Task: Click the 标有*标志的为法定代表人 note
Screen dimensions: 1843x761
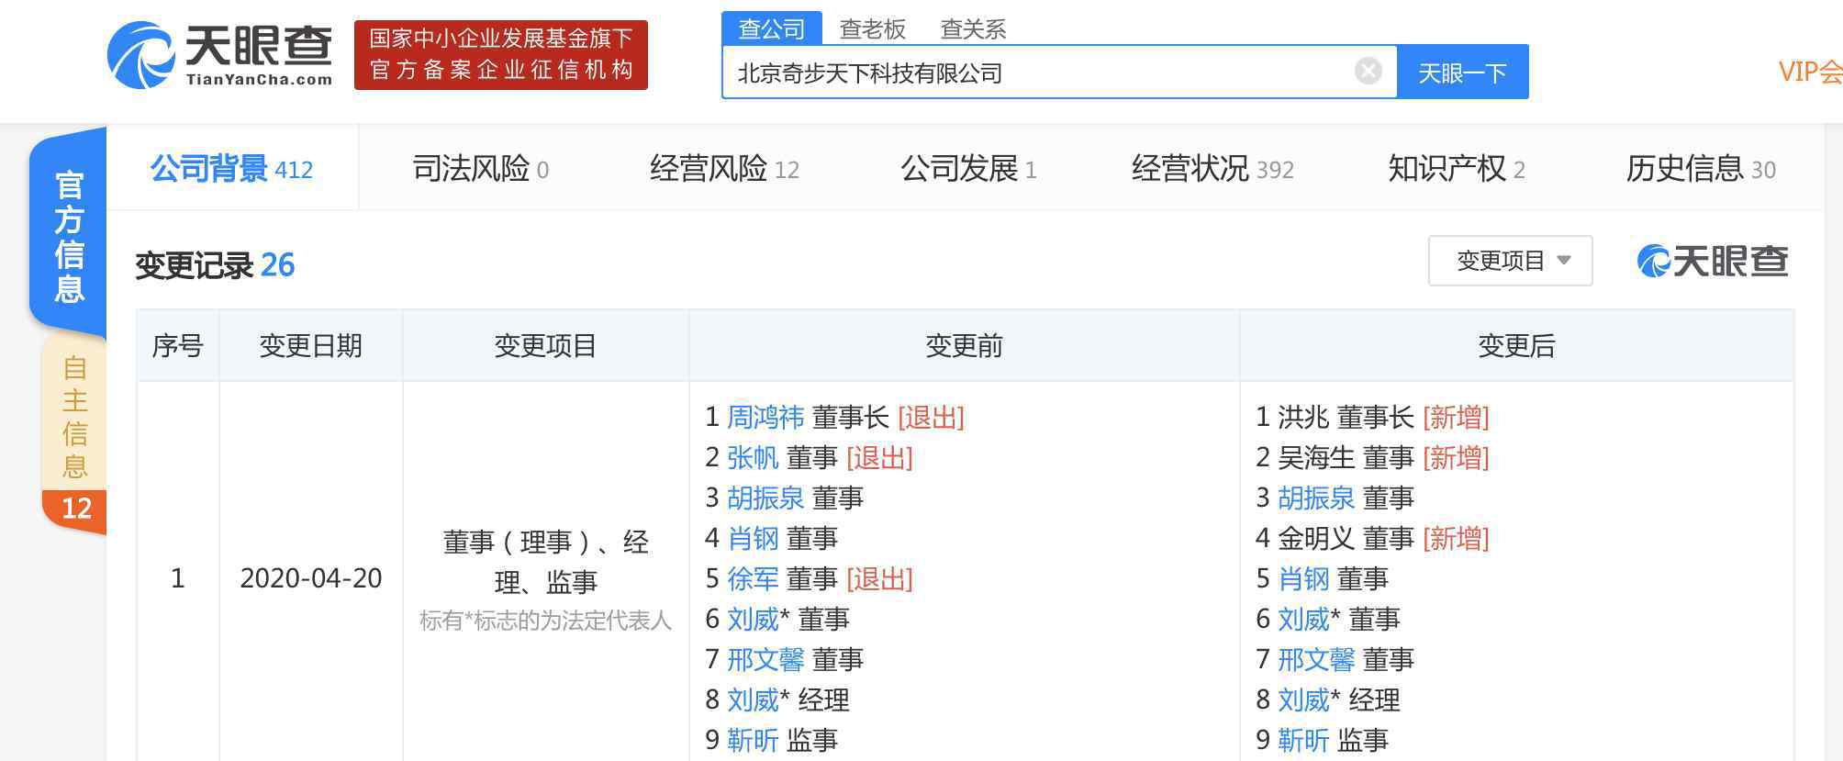Action: (x=545, y=621)
